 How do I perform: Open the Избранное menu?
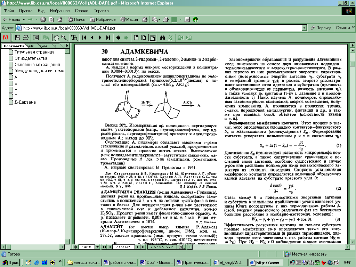(x=60, y=11)
